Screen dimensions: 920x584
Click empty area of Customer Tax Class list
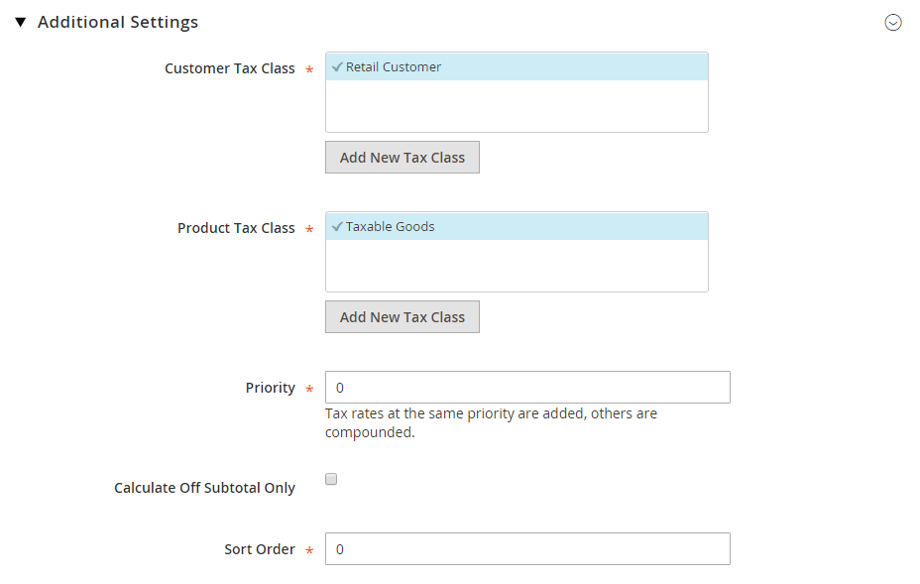pos(517,106)
